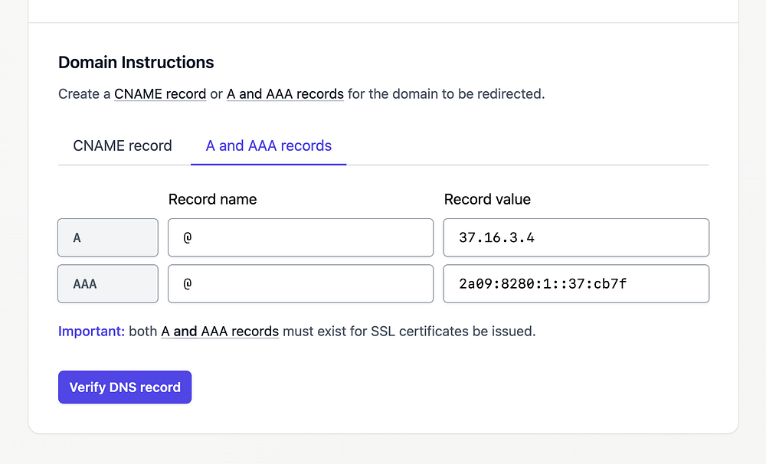The image size is (766, 464).
Task: Click the A and AAA records link in the Important note
Action: (220, 332)
